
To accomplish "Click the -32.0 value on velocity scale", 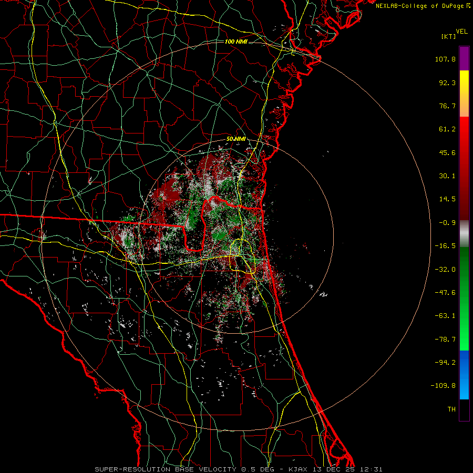I will 445,270.
